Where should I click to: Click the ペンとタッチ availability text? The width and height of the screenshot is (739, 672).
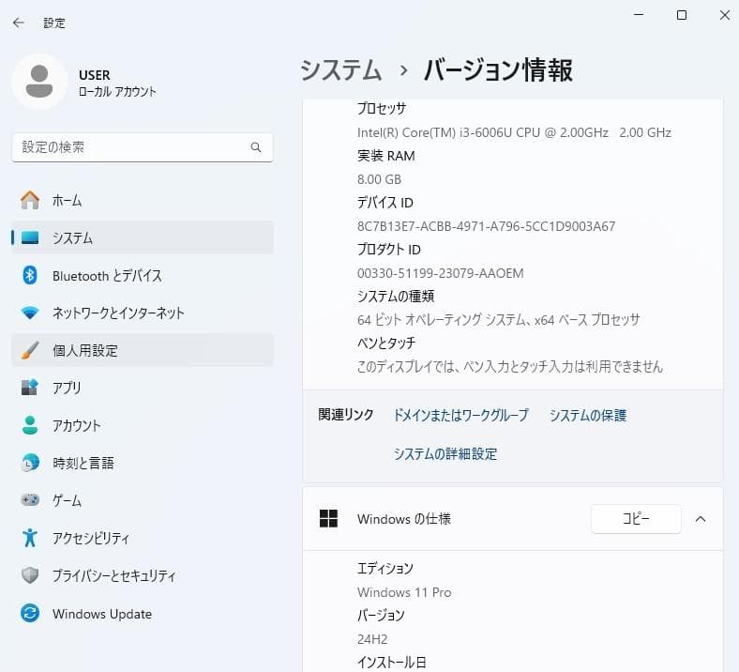pyautogui.click(x=510, y=366)
